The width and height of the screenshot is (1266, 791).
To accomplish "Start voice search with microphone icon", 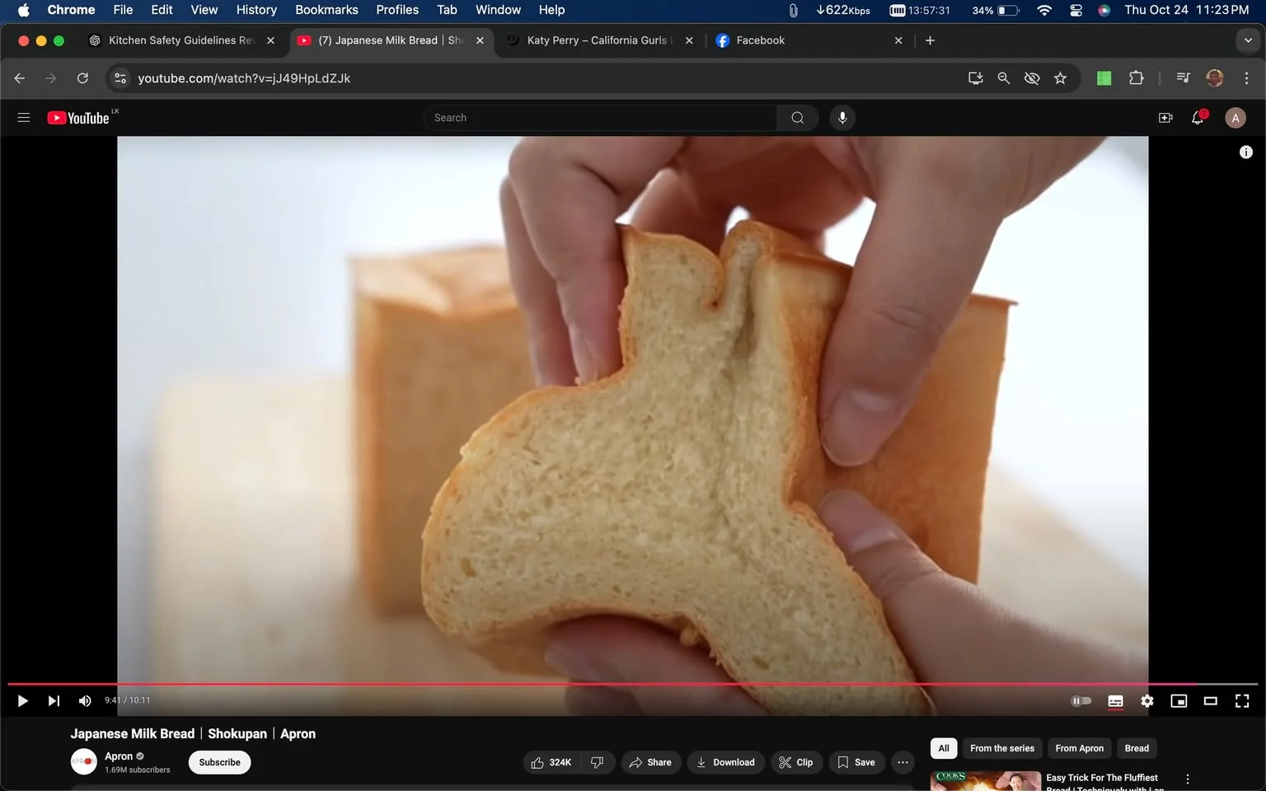I will click(x=842, y=118).
